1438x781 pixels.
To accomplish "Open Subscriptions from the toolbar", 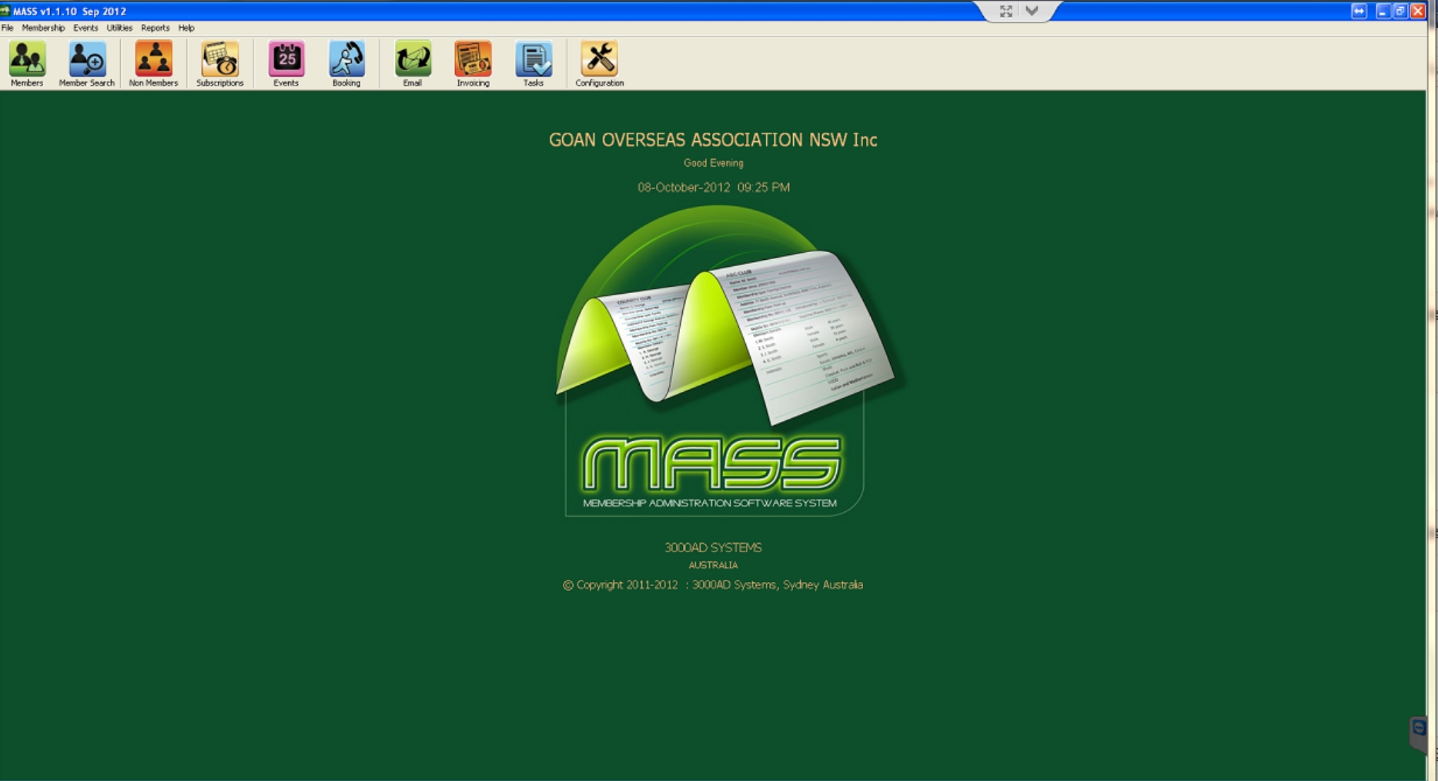I will tap(220, 59).
